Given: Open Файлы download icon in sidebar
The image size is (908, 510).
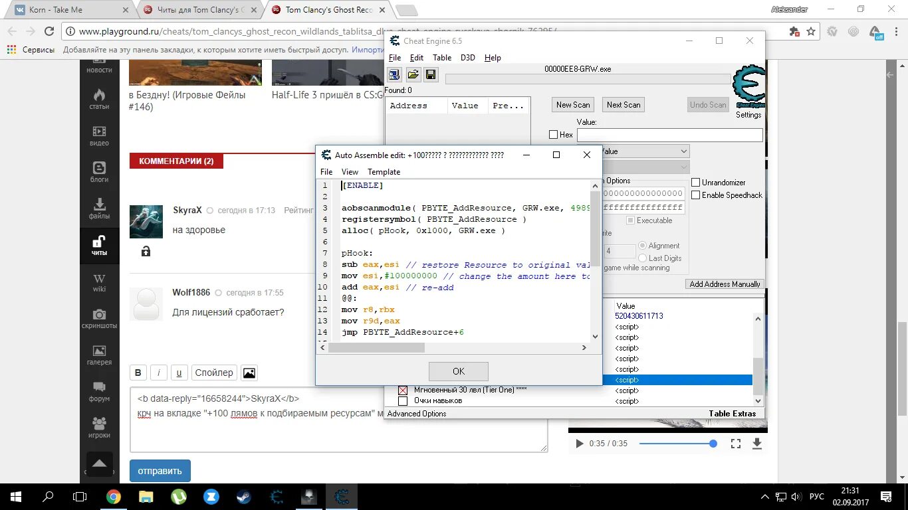Looking at the screenshot, I should [x=100, y=209].
